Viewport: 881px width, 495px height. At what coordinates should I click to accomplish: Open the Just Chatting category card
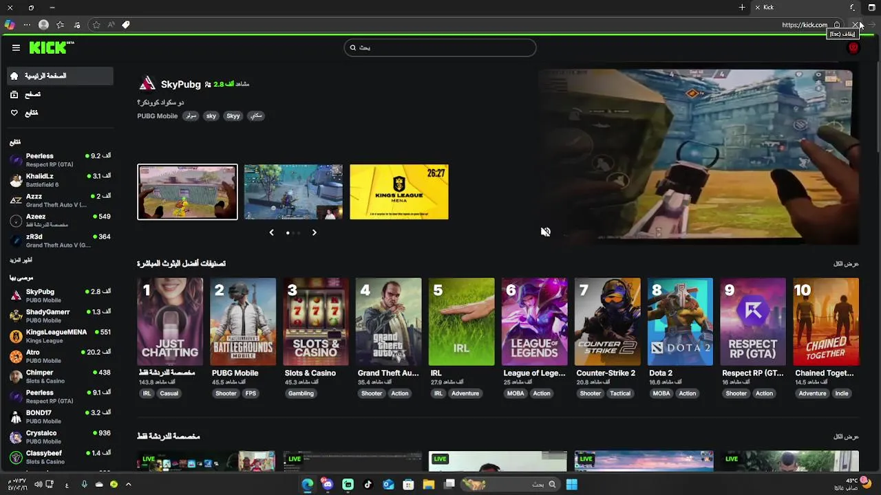coord(170,322)
